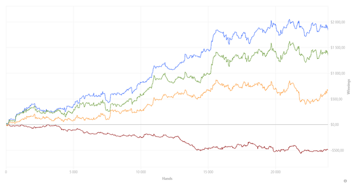The height and width of the screenshot is (184, 353).
Task: Click the red line near 15 000 hands
Action: 208,148
